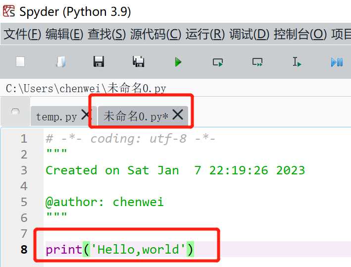Run current cell and advance icon
The image size is (351, 267).
pos(257,62)
